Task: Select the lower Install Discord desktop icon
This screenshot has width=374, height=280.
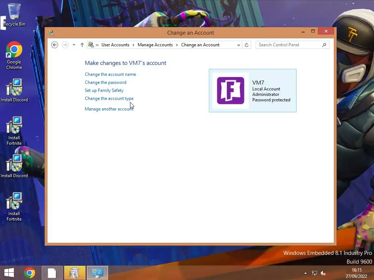Action: (x=14, y=166)
